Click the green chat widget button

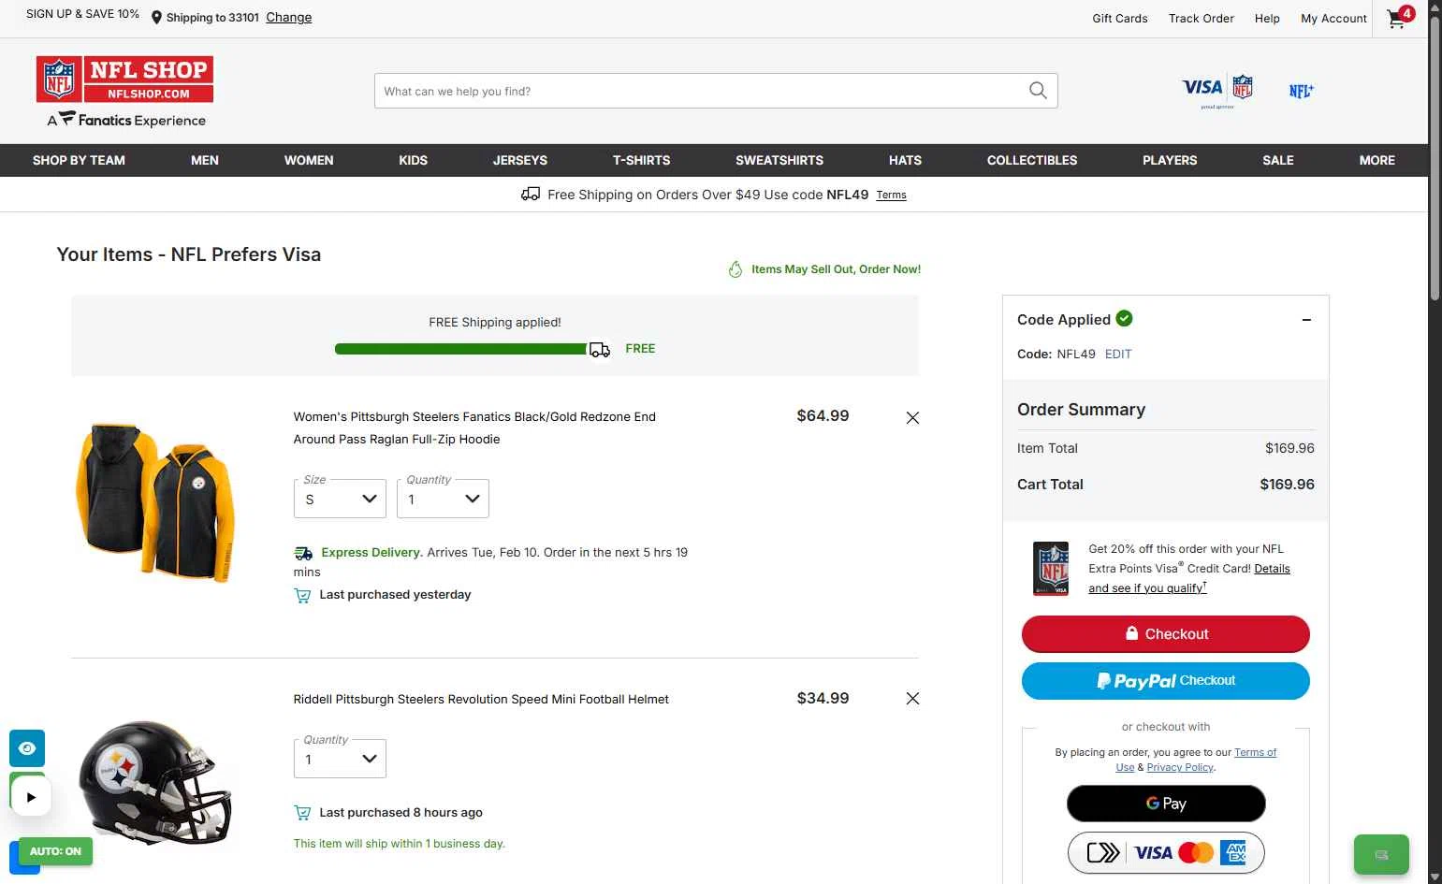coord(1381,854)
